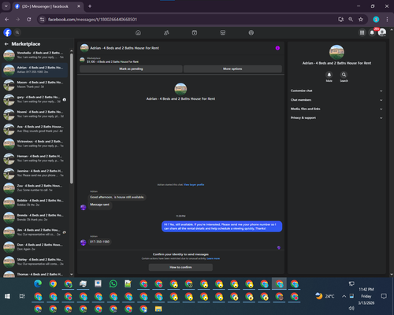Open the Marketplace storefront icon in top navigation
The height and width of the screenshot is (315, 394).
point(223,32)
